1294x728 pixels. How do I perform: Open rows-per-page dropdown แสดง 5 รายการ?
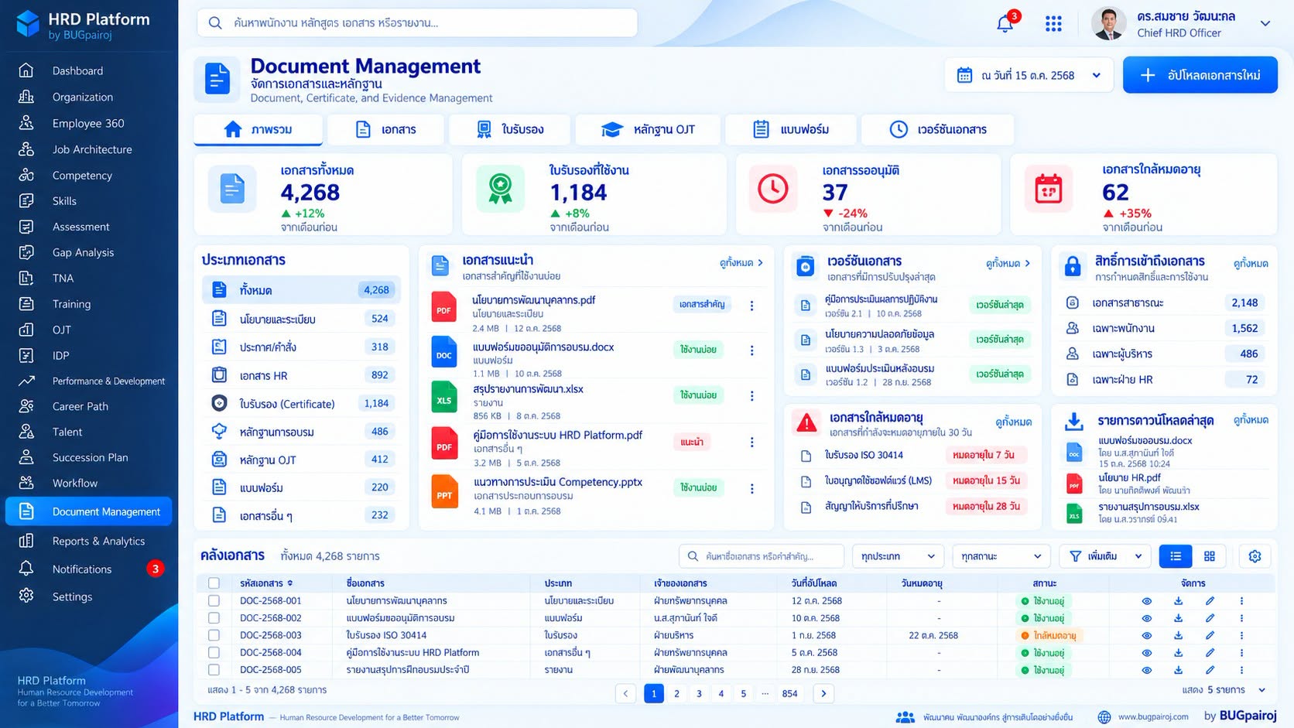pyautogui.click(x=1224, y=689)
